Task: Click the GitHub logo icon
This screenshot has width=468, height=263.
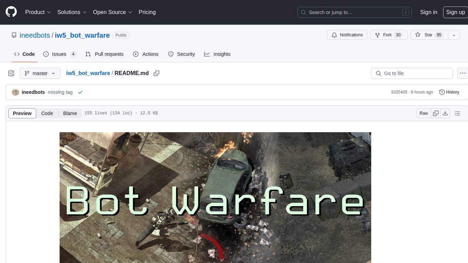Action: (11, 12)
